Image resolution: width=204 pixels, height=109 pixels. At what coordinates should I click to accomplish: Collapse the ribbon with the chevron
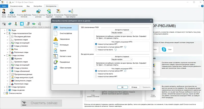[x=199, y=6]
